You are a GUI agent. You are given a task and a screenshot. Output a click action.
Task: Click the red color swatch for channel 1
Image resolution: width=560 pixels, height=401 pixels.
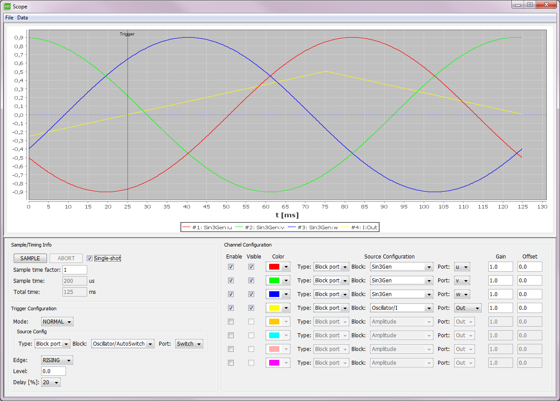coord(274,267)
